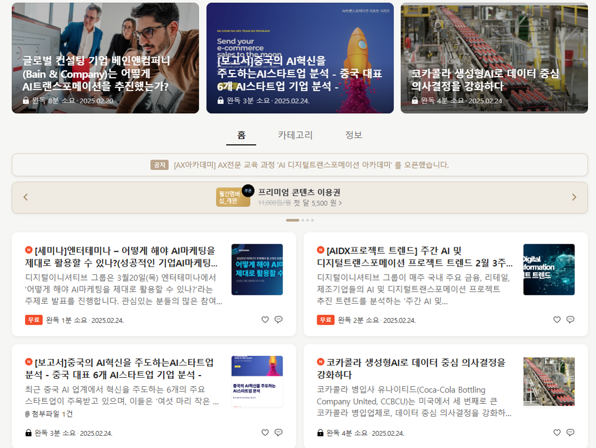Open comments on the 엔터테미나 seminar article
This screenshot has height=448, width=596.
tap(278, 319)
